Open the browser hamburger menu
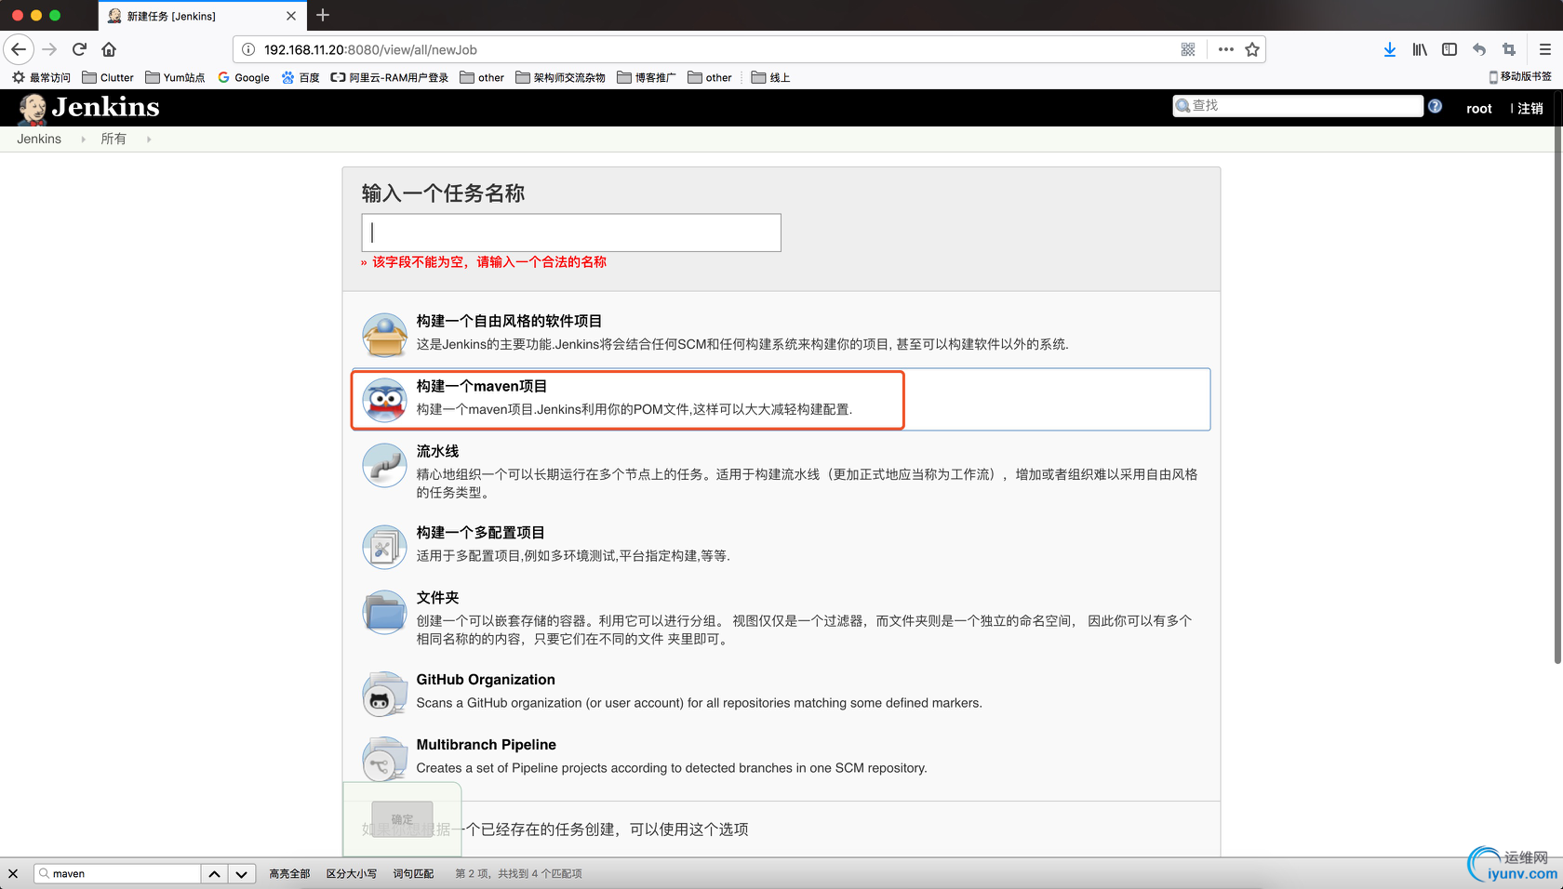Screen dimensions: 1563x889 1544,49
